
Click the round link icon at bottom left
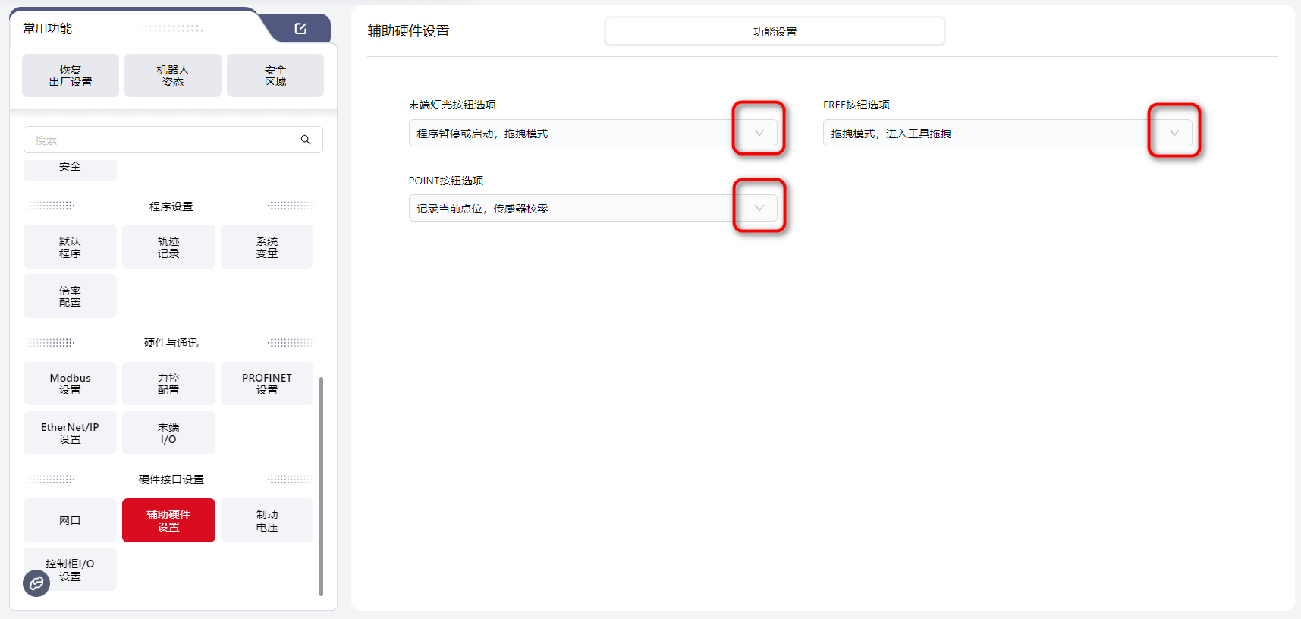pos(36,583)
